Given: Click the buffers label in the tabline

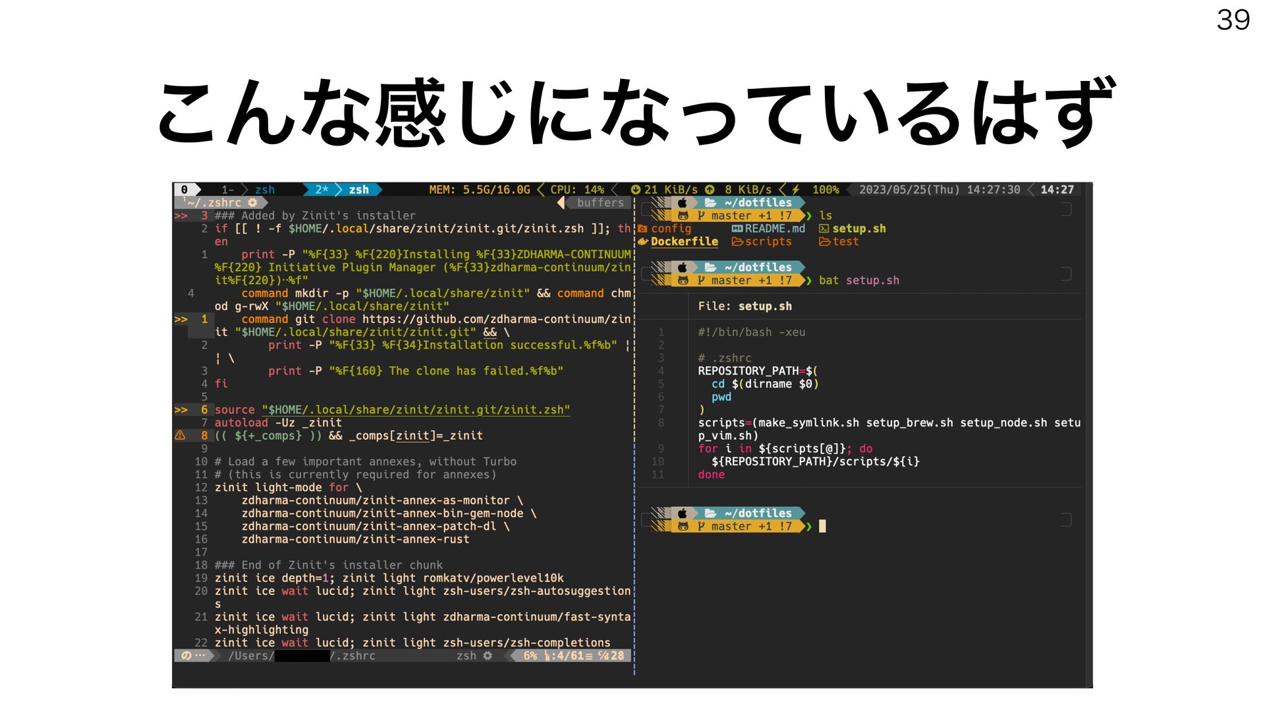Looking at the screenshot, I should [600, 203].
